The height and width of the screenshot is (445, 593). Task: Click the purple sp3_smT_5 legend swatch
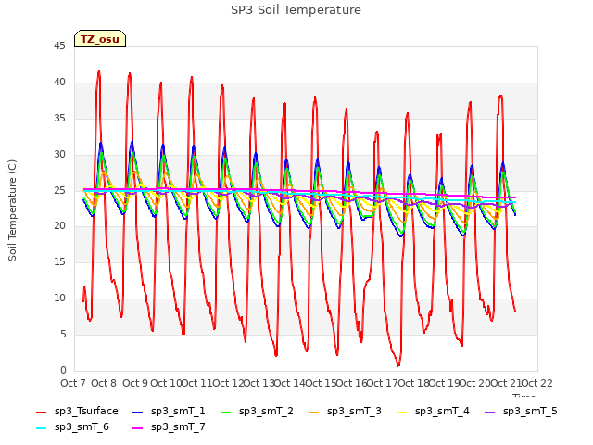point(489,412)
